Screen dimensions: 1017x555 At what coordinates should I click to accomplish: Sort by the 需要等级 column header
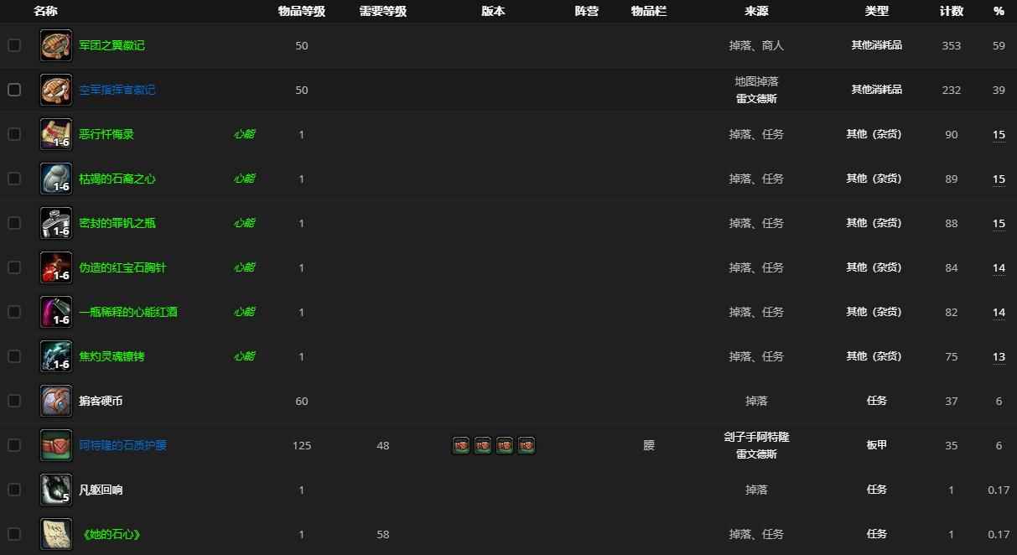click(x=383, y=12)
